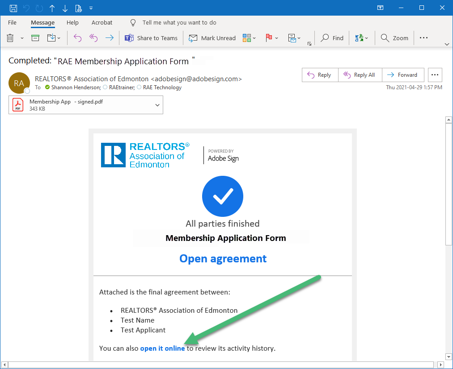
Task: Find text in the message
Action: [332, 38]
